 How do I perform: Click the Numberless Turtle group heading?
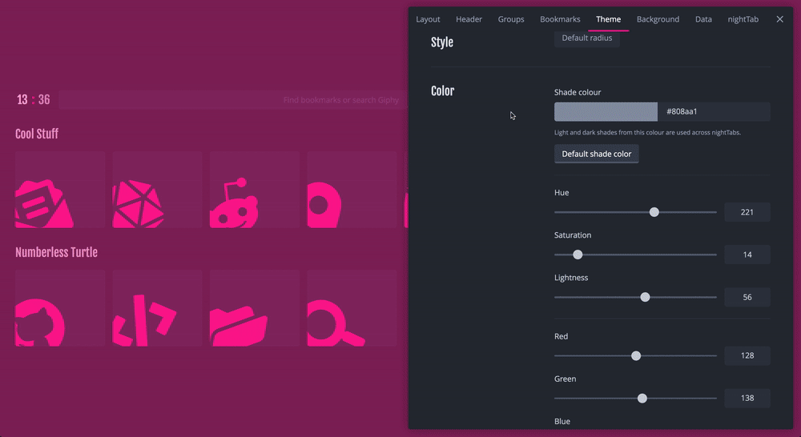click(56, 252)
